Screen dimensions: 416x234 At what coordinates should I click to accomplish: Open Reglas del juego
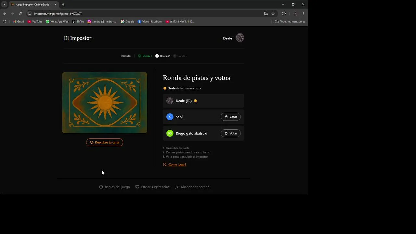click(x=114, y=187)
